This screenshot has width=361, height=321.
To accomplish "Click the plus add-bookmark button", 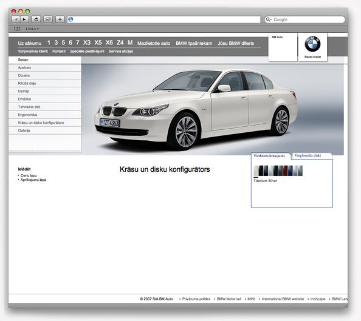I will [60, 19].
